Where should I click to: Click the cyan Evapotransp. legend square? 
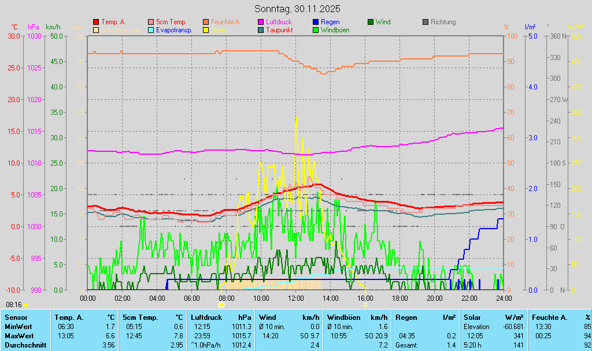pyautogui.click(x=151, y=29)
